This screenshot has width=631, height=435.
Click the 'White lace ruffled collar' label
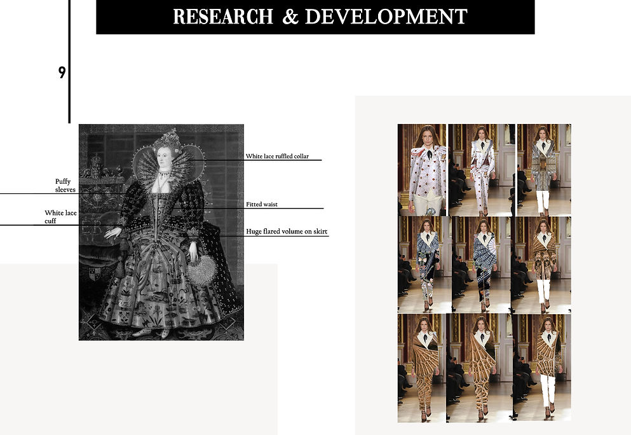pyautogui.click(x=277, y=156)
